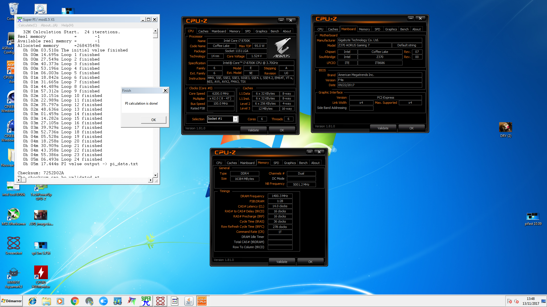Click the Démarrer start button
Screen dimensions: 547x307
(x=11, y=301)
